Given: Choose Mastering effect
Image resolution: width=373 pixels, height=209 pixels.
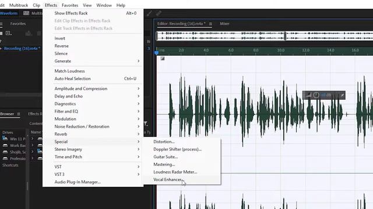Looking at the screenshot, I should (182, 164).
